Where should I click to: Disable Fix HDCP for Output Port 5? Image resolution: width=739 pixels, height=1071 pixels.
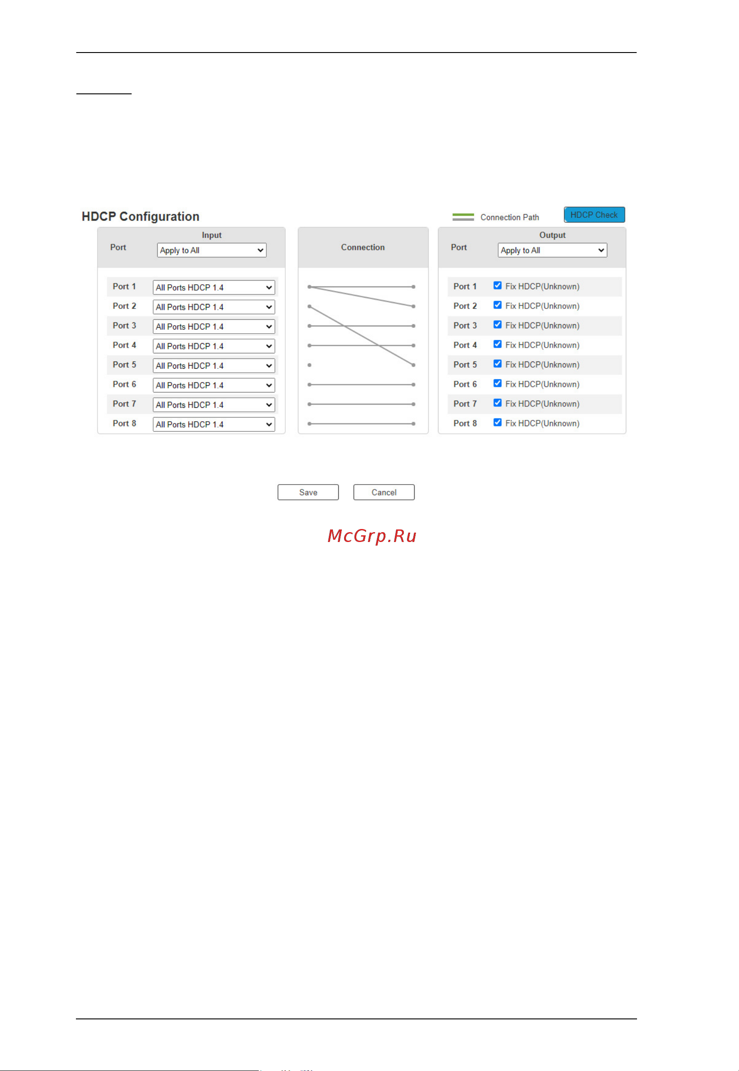pyautogui.click(x=497, y=364)
